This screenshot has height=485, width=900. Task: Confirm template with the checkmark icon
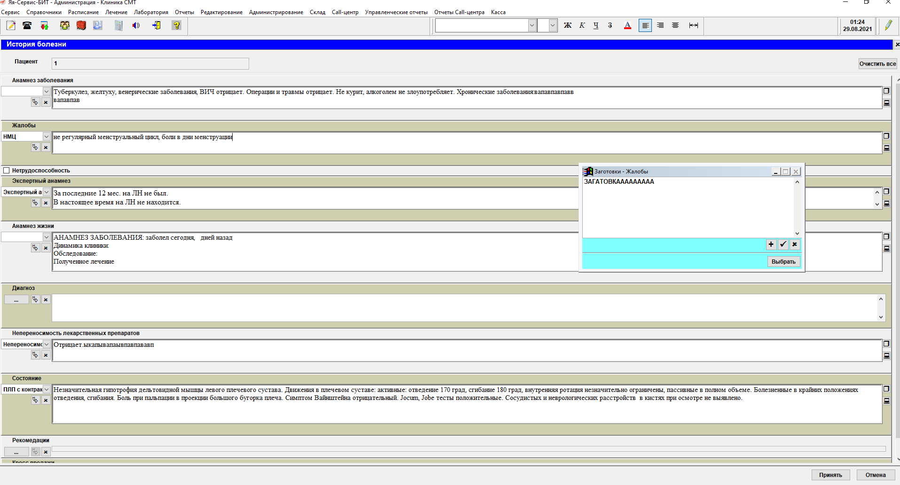tap(783, 244)
